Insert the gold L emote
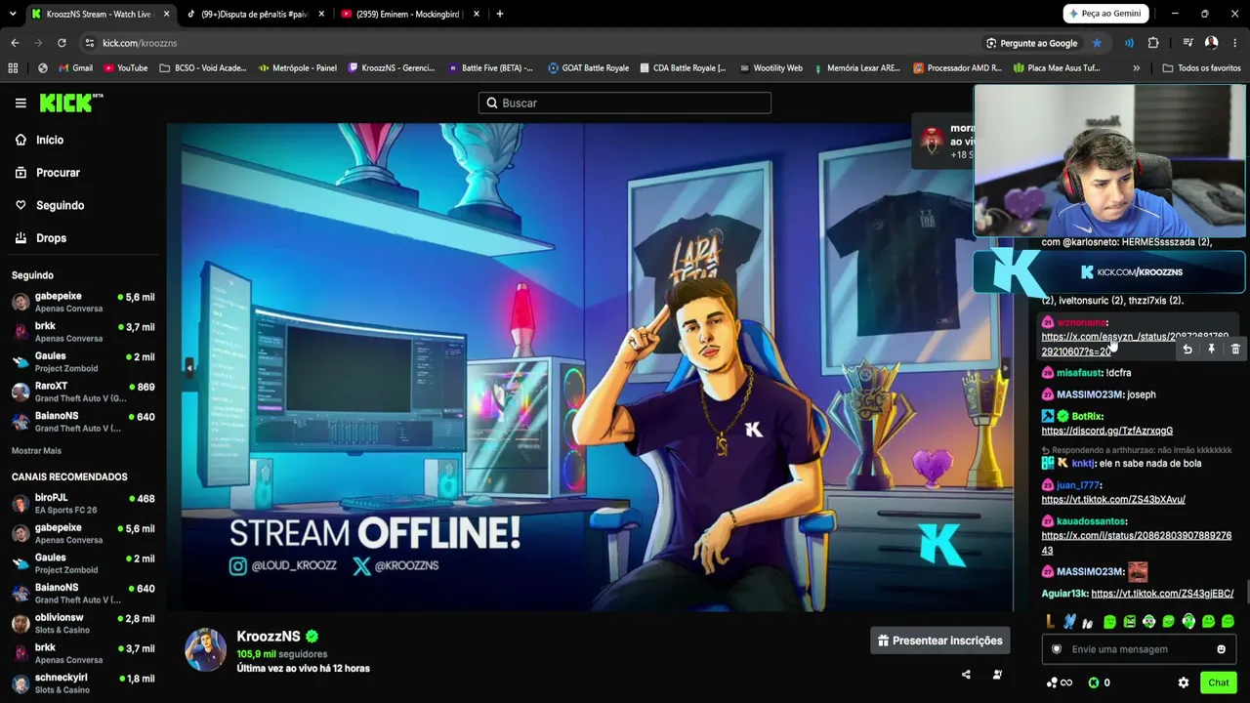 pos(1050,621)
